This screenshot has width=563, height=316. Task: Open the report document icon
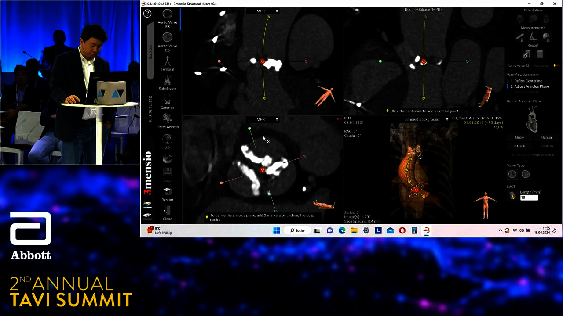click(540, 54)
